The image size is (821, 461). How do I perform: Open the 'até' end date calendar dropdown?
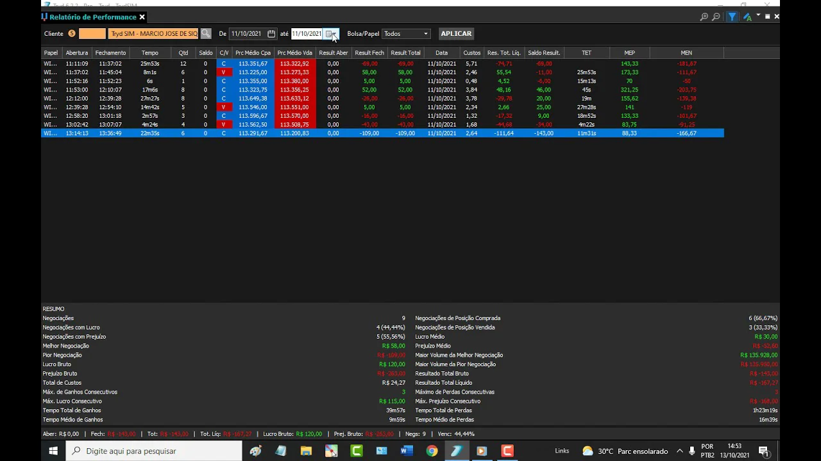coord(330,34)
